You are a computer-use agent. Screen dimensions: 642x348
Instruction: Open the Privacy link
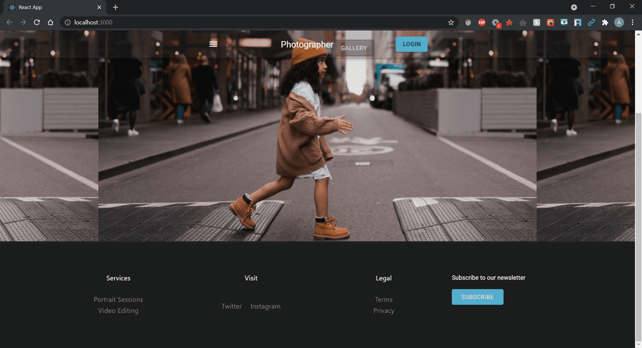click(384, 310)
